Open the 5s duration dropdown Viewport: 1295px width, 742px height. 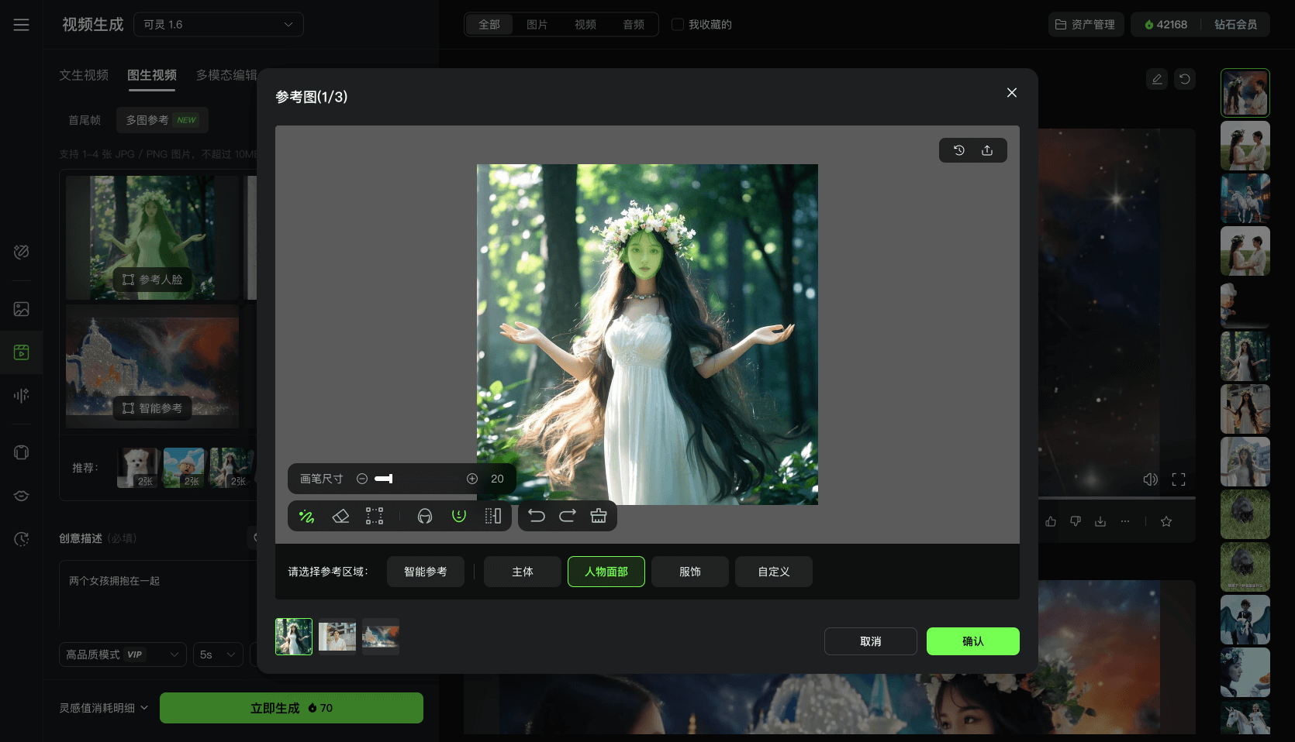[218, 654]
